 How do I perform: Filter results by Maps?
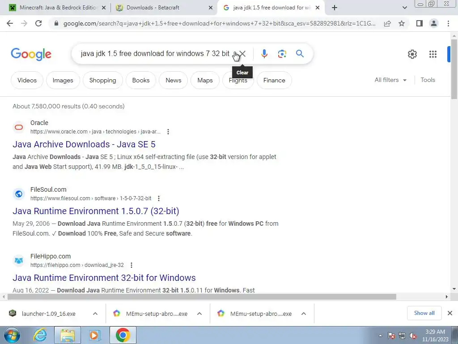point(205,80)
